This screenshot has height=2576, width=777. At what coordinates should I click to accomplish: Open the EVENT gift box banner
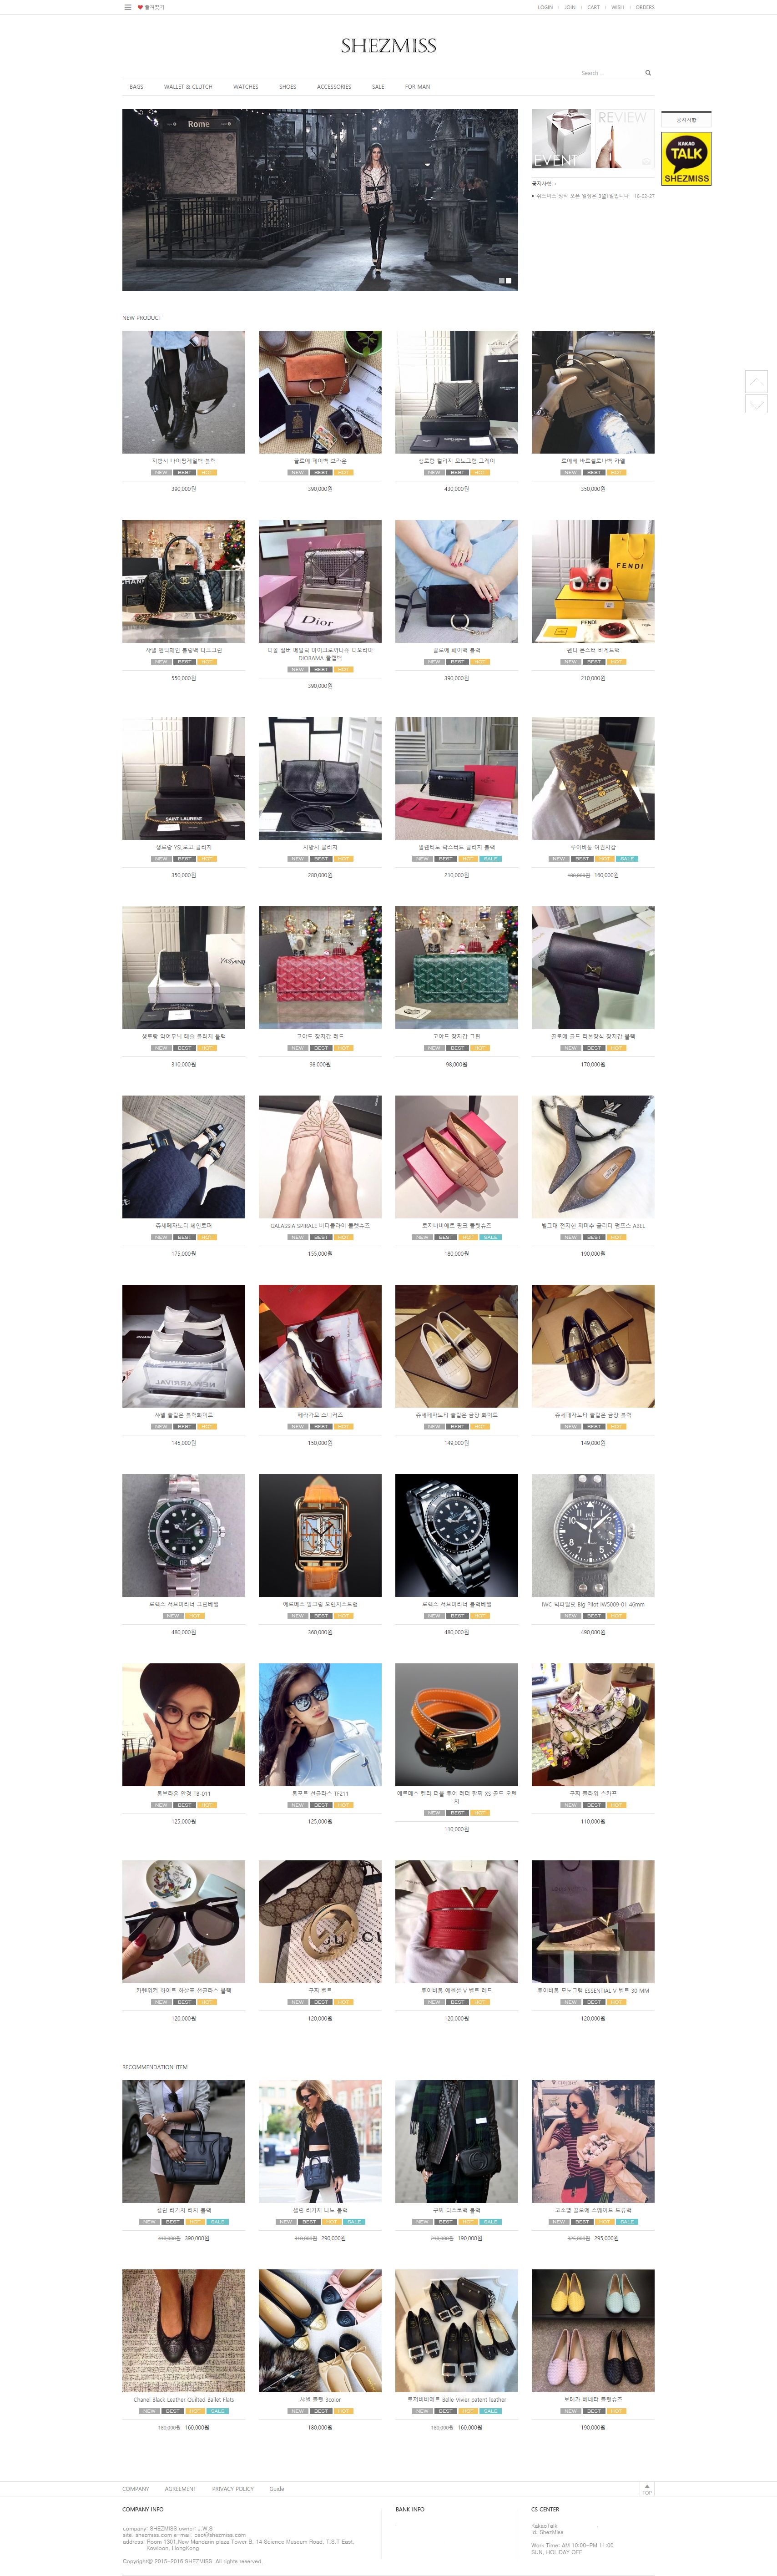(562, 139)
